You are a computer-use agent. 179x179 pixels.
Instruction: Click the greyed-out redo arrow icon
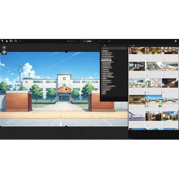pyautogui.click(x=20, y=41)
